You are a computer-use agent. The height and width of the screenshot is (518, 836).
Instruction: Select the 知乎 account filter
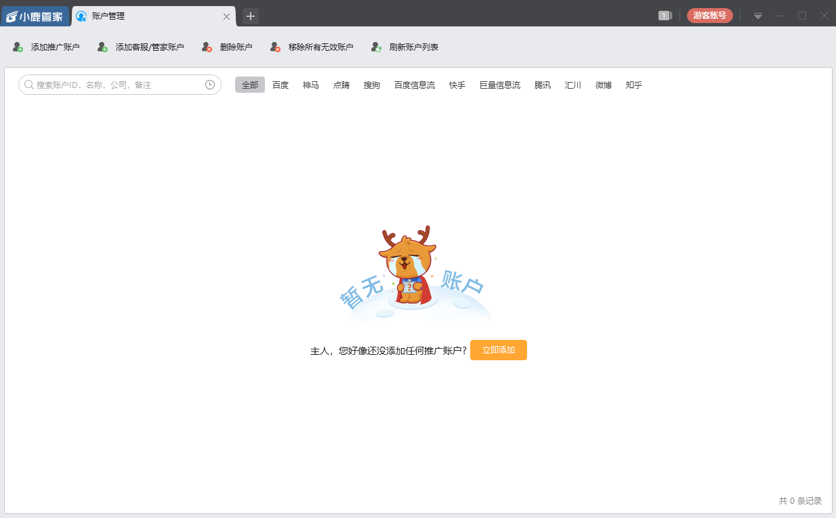coord(633,85)
